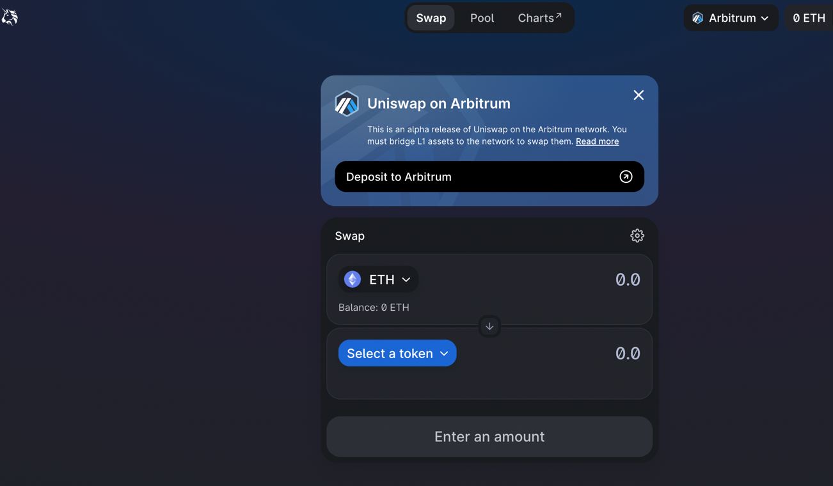Click the ETH amount input field

(576, 279)
